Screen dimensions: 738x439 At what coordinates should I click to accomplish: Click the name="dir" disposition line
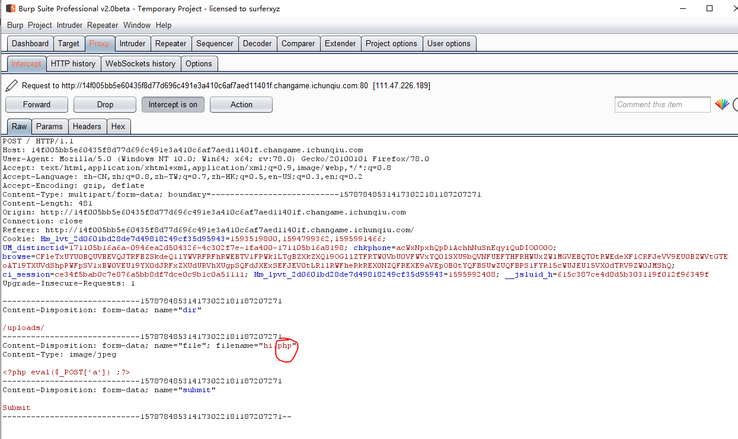coord(102,310)
